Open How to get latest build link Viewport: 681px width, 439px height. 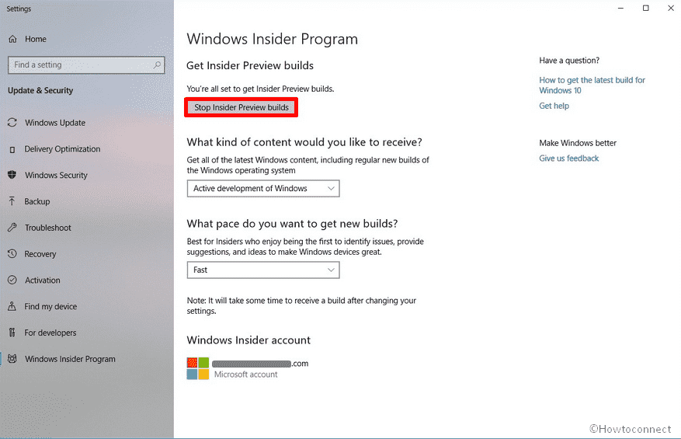592,85
